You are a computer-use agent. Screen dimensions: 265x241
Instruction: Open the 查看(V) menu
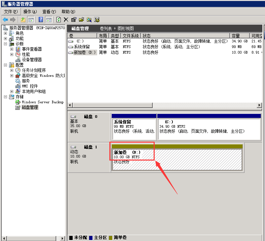[x=49, y=12]
